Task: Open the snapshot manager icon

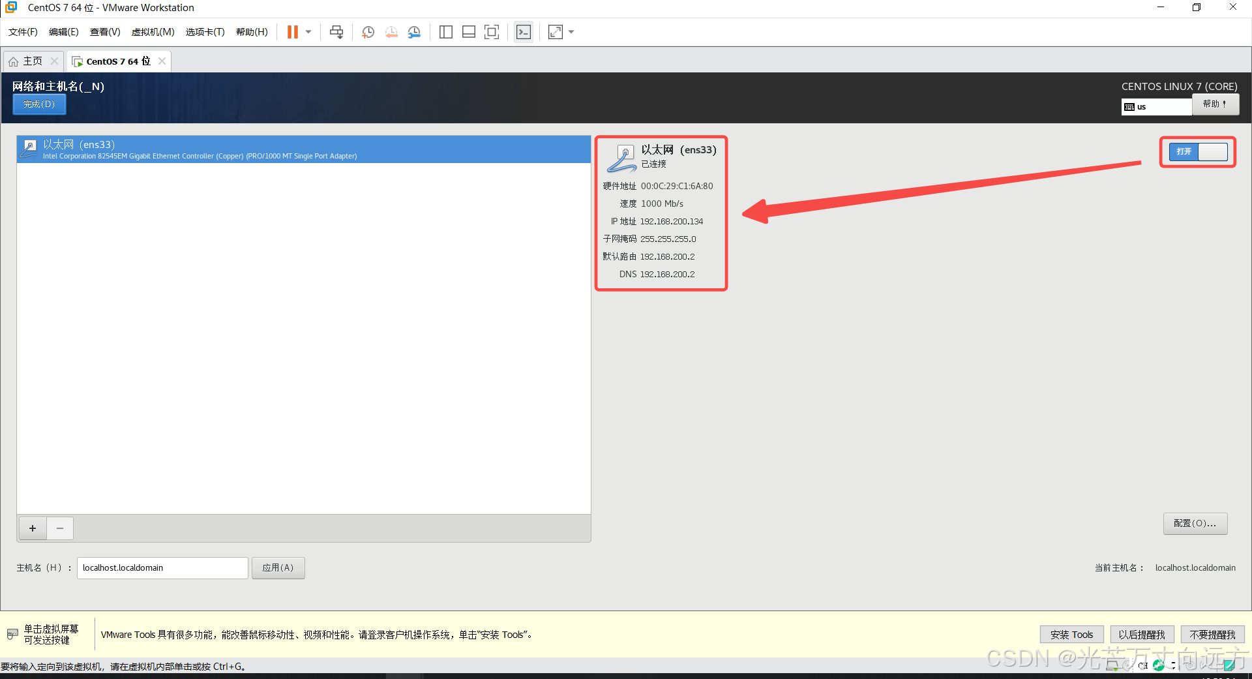Action: 414,32
